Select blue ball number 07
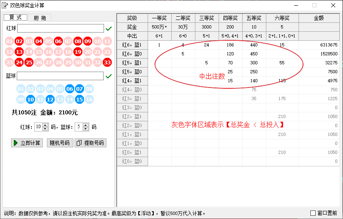The height and width of the screenshot is (219, 343). click(80, 89)
